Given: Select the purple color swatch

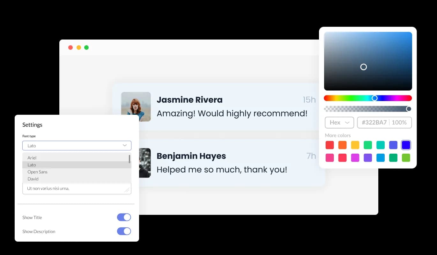Looking at the screenshot, I should click(x=368, y=157).
